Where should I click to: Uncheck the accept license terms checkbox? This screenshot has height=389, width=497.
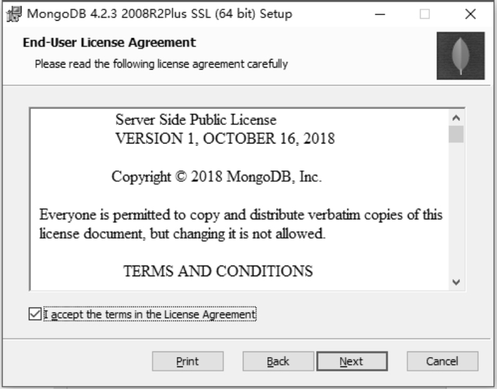click(x=35, y=313)
